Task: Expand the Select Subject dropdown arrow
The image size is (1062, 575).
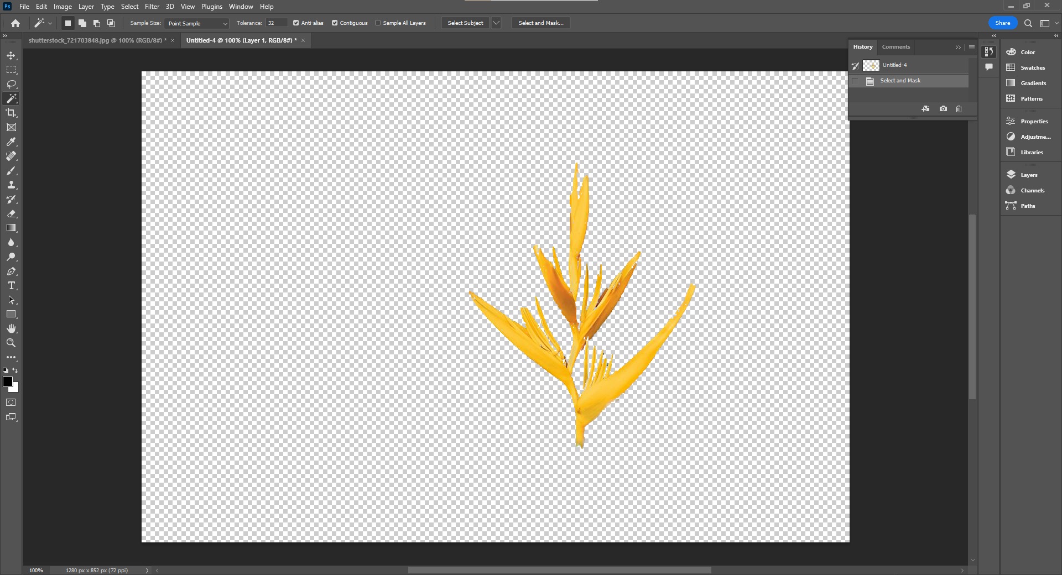Action: (x=496, y=23)
